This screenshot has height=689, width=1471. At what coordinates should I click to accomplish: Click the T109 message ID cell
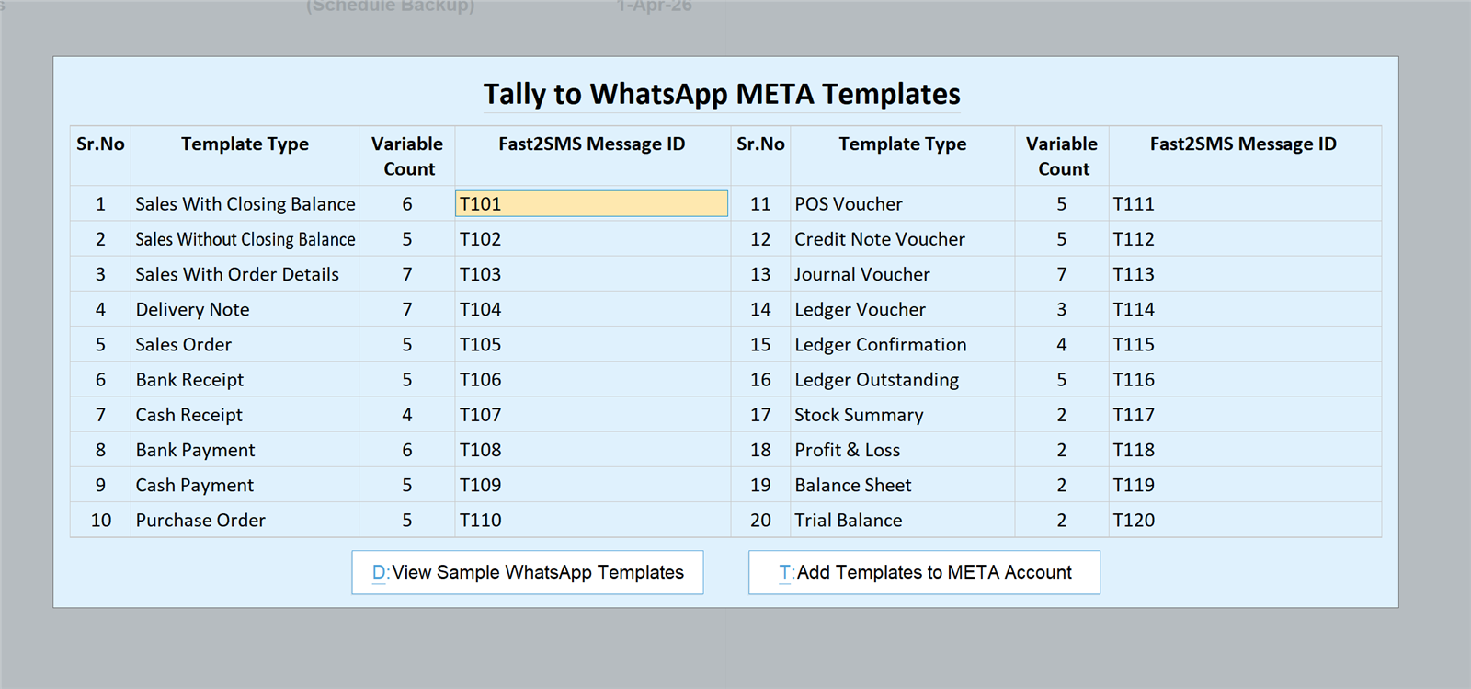(x=591, y=485)
